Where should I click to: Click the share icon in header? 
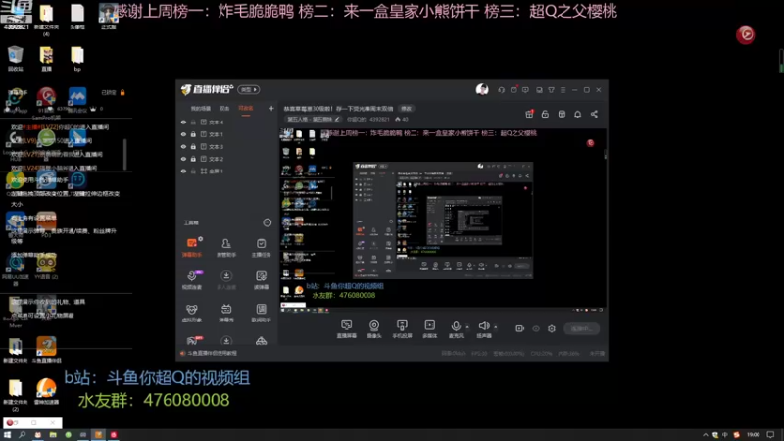594,114
